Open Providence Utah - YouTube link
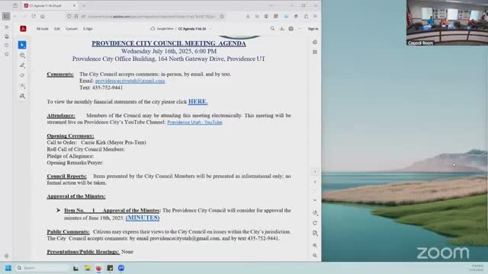The image size is (488, 274). (195, 123)
